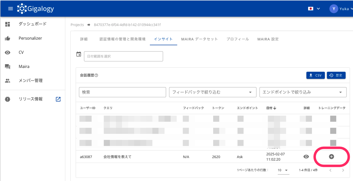This screenshot has height=181, width=353.
Task: Open Personalizer in the sidebar
Action: pos(30,38)
